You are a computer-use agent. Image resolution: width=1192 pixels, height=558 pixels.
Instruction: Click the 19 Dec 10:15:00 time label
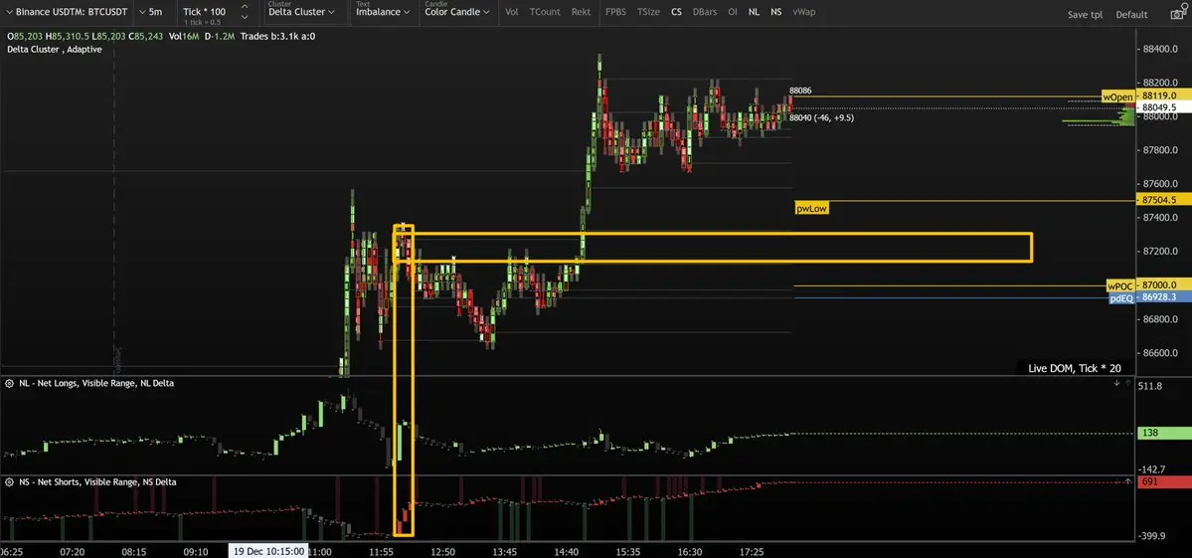[x=268, y=551]
